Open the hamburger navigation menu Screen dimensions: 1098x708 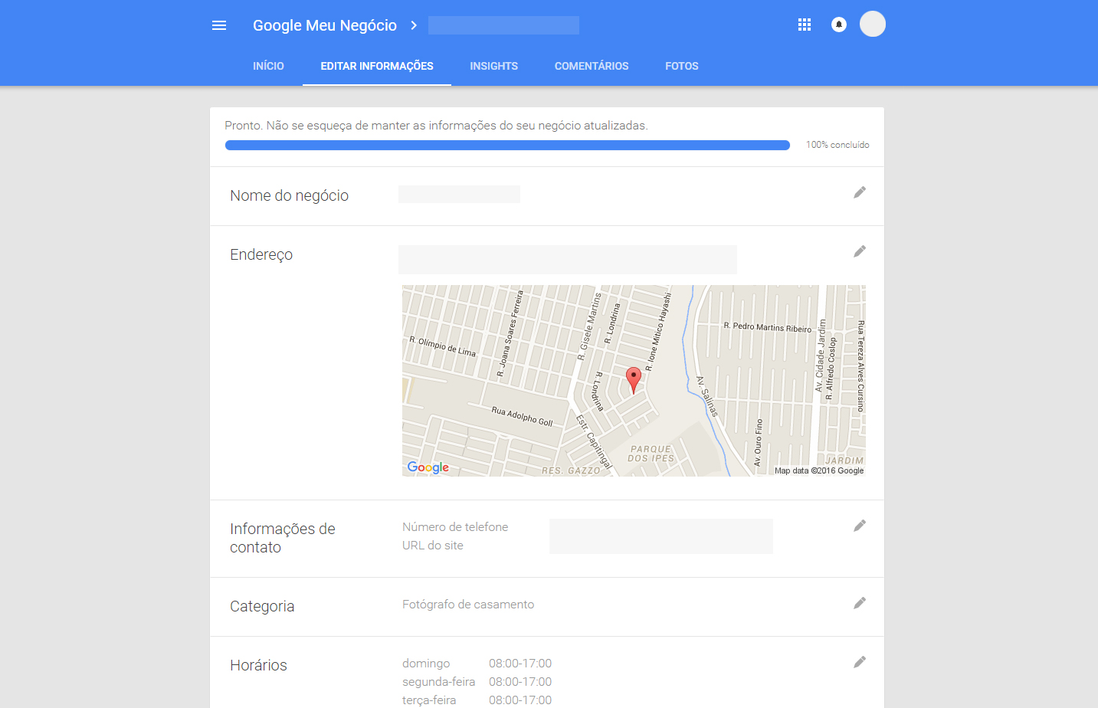pyautogui.click(x=219, y=25)
